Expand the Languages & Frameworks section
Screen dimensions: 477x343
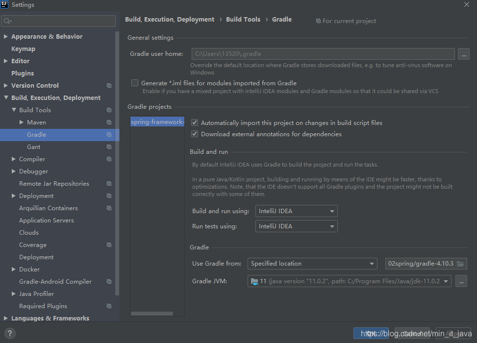pos(5,318)
